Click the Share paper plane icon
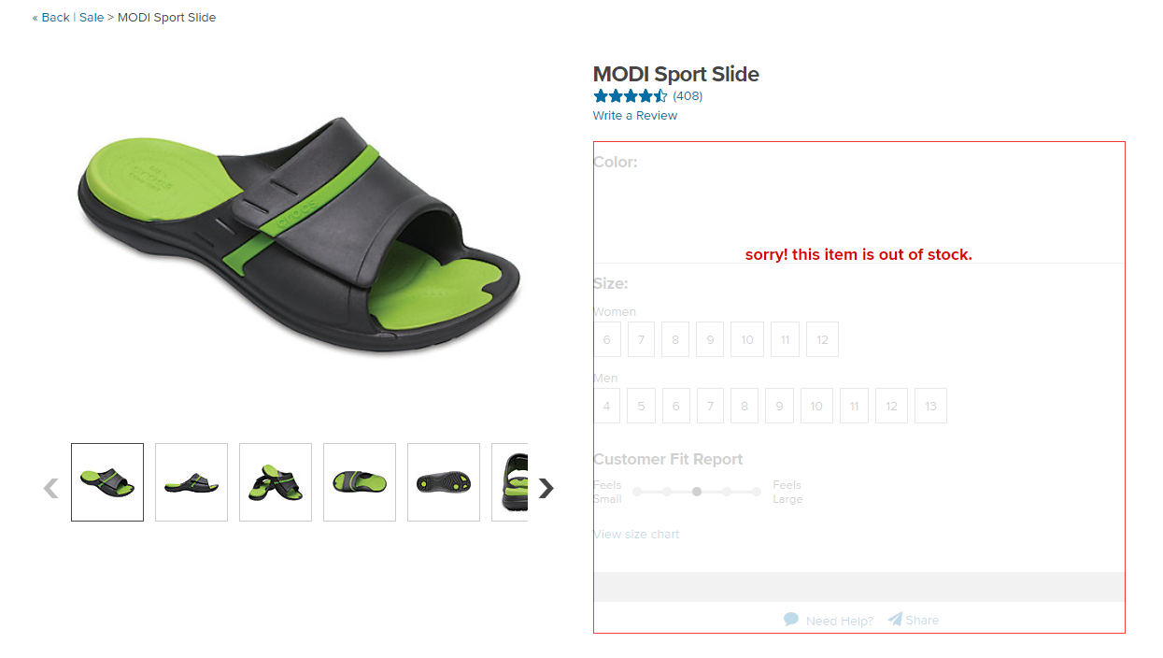 tap(895, 620)
